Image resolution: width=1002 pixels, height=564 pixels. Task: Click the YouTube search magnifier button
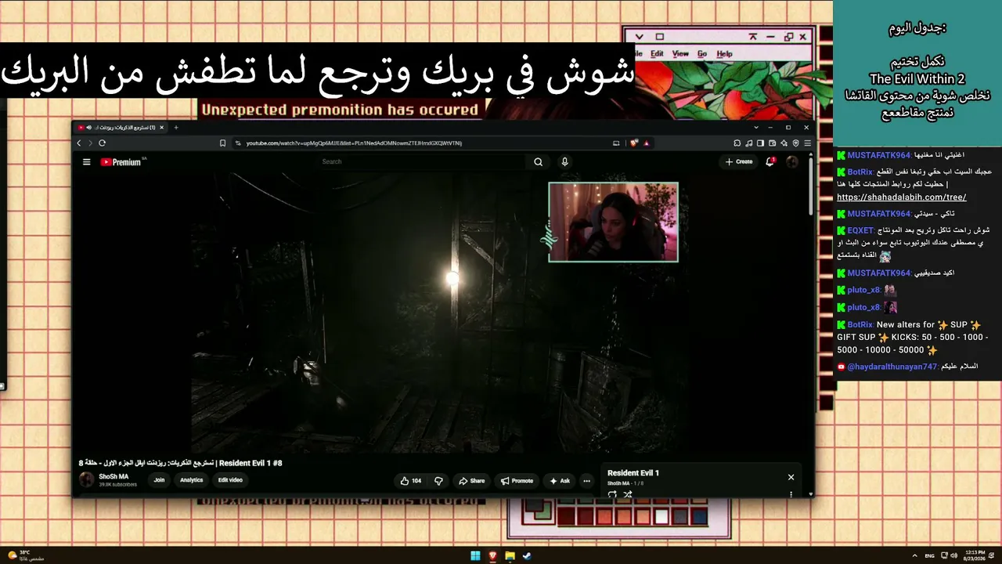point(538,162)
